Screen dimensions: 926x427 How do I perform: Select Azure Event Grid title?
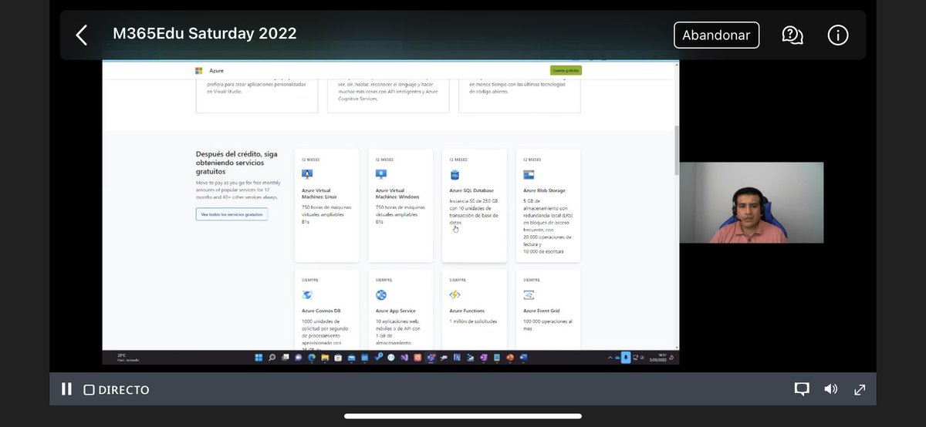[542, 311]
